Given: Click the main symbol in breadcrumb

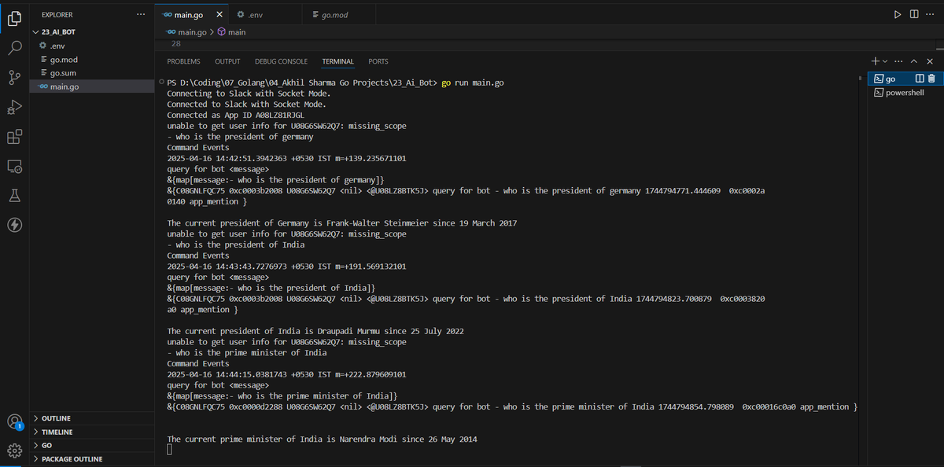Looking at the screenshot, I should 232,32.
